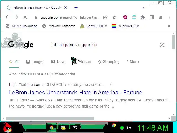Open the command prompt taskbar icon
The width and height of the screenshot is (177, 133).
point(75,128)
